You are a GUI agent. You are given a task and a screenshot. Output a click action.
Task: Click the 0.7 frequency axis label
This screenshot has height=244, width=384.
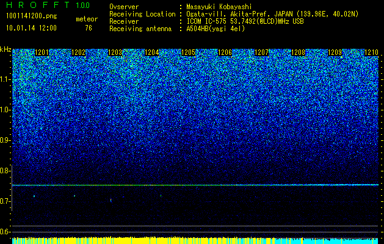pyautogui.click(x=5, y=201)
